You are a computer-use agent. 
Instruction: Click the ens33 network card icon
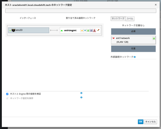pyautogui.click(x=13, y=30)
